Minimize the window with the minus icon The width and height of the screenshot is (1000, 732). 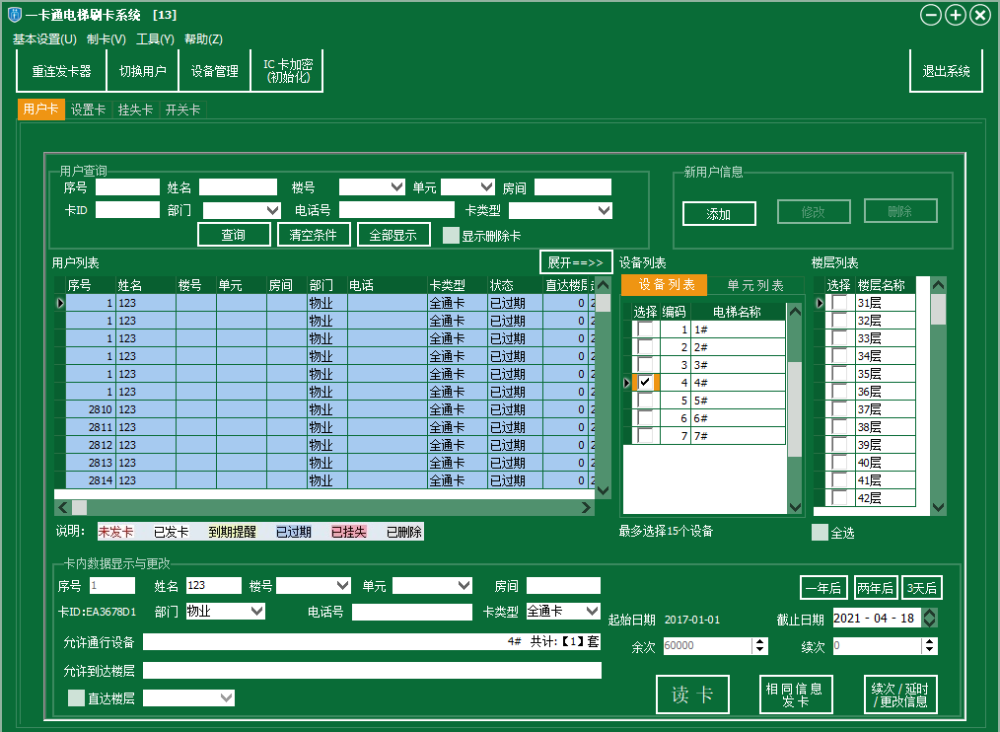tap(931, 16)
